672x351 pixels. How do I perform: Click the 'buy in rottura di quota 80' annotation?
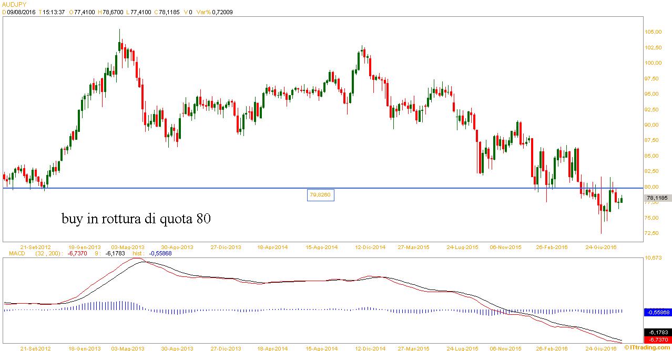coord(137,219)
